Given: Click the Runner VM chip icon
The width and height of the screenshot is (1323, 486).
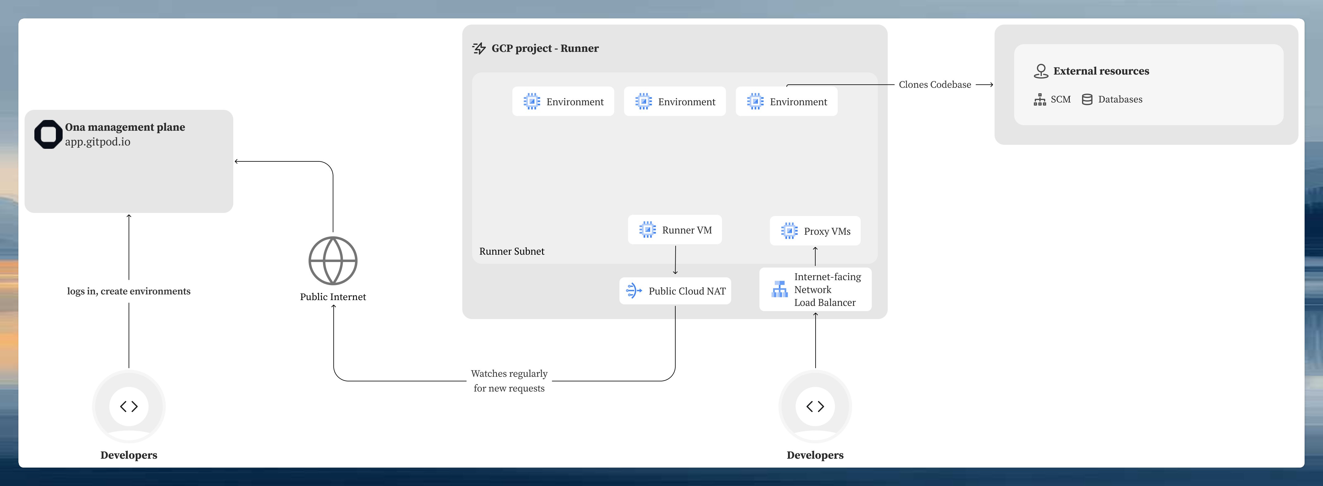Looking at the screenshot, I should coord(647,229).
